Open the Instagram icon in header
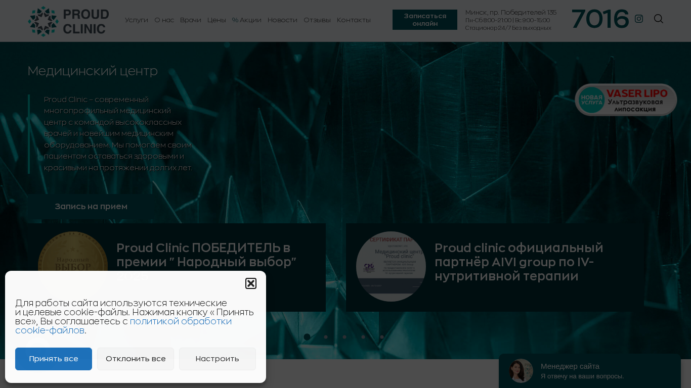The width and height of the screenshot is (691, 388). (639, 19)
